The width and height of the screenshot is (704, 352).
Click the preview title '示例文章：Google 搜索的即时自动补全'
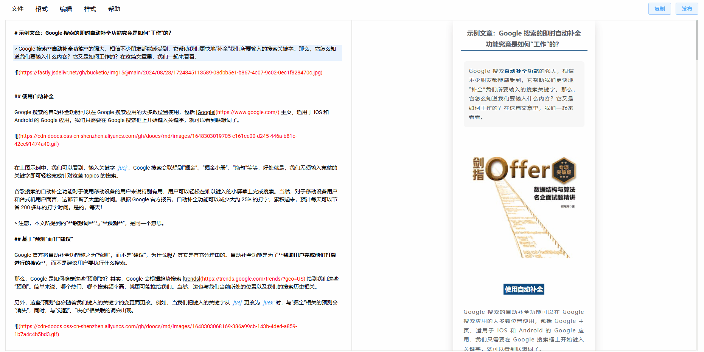click(x=524, y=39)
